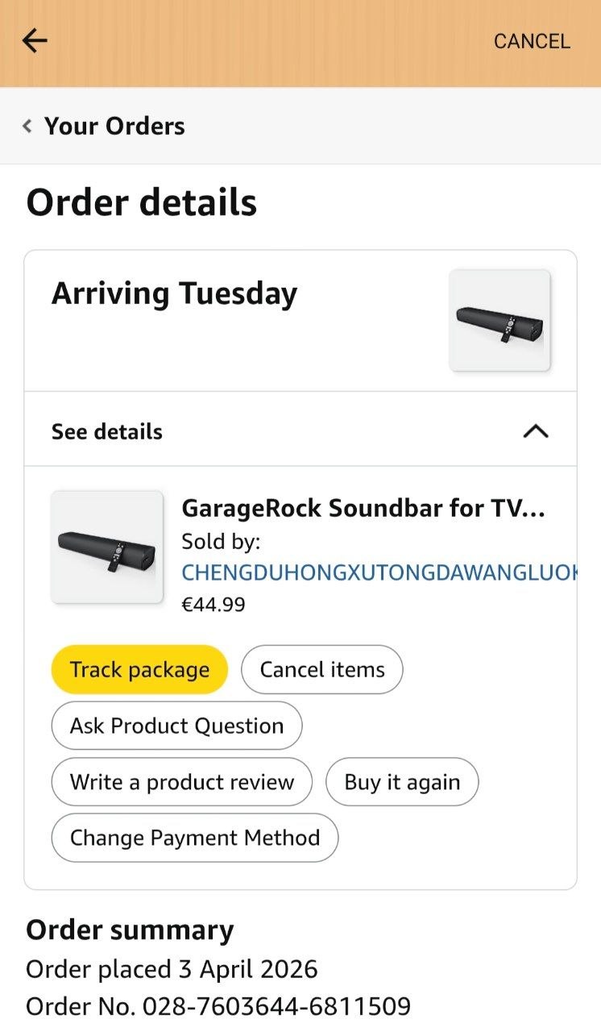Tap the €44.99 price text
Viewport: 601px width, 1032px height.
(213, 604)
